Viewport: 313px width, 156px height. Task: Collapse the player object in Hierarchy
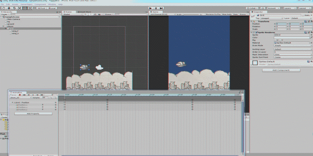(3, 26)
